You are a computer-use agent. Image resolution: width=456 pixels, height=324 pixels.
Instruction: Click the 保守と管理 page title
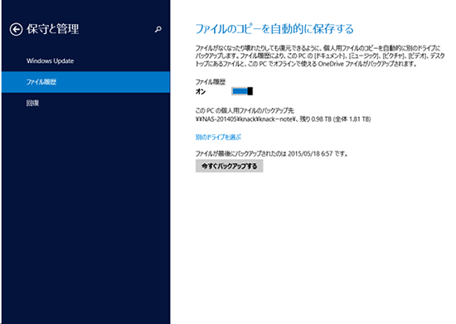52,29
